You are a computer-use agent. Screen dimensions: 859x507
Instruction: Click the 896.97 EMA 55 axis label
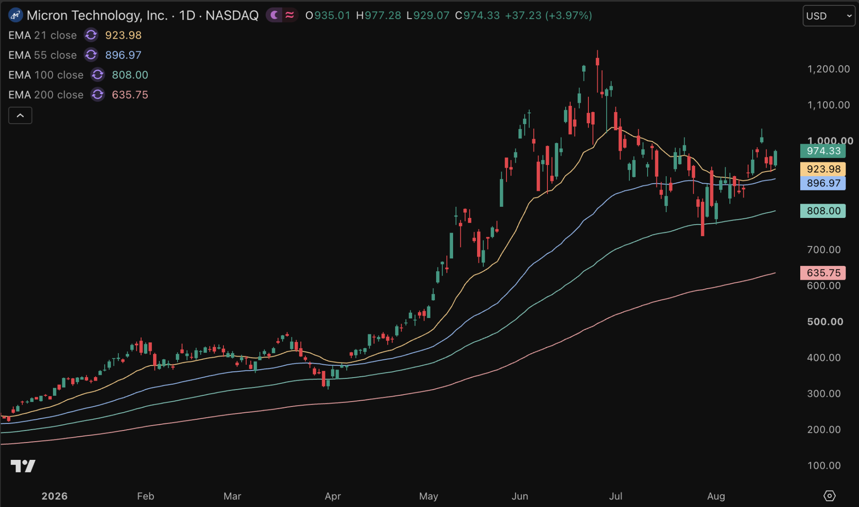823,183
